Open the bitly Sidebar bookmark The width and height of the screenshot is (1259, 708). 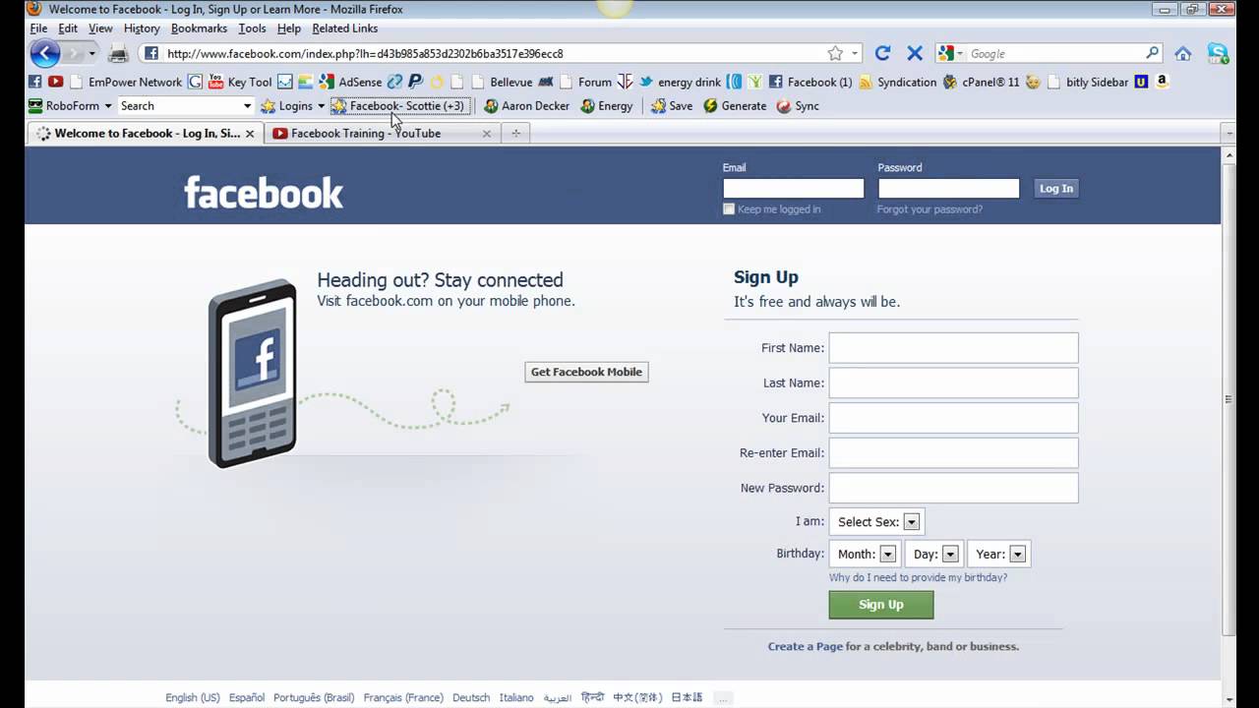pyautogui.click(x=1089, y=82)
